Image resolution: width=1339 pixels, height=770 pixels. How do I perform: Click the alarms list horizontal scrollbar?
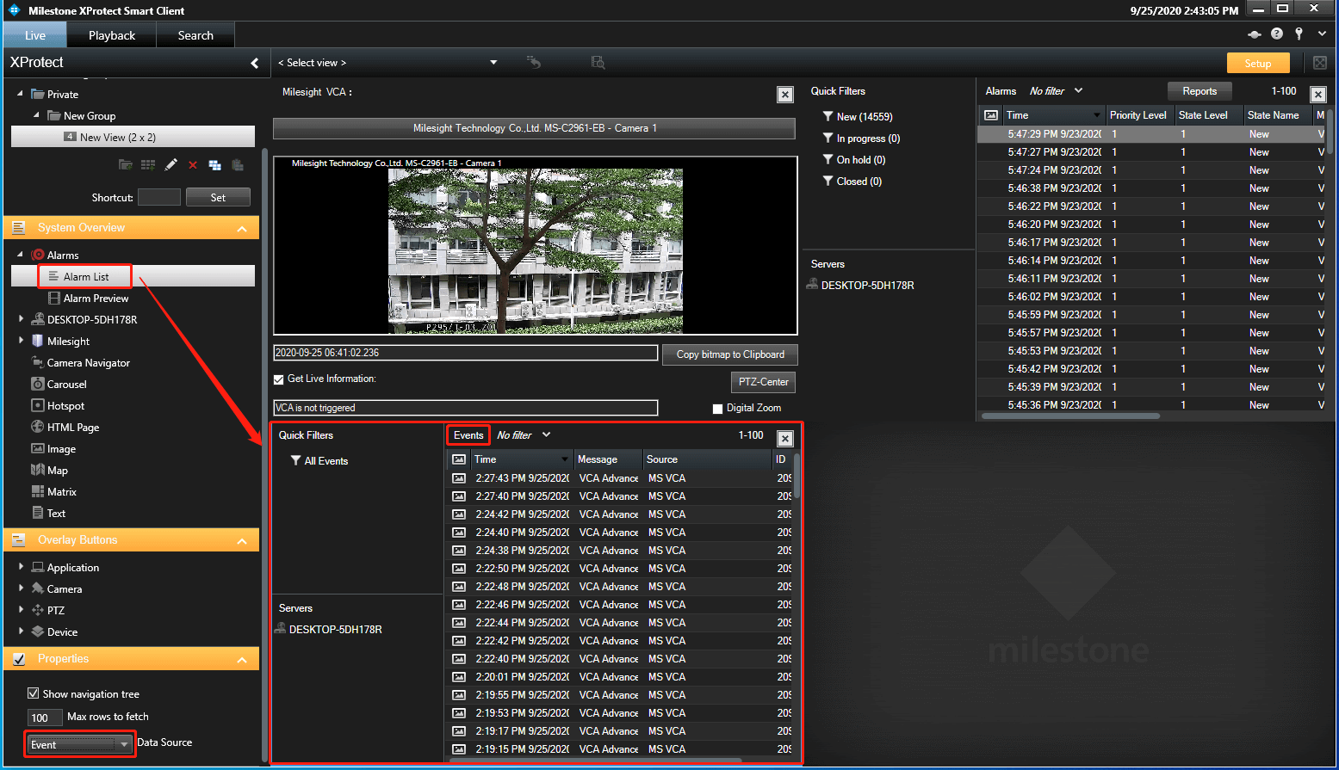click(x=1071, y=416)
